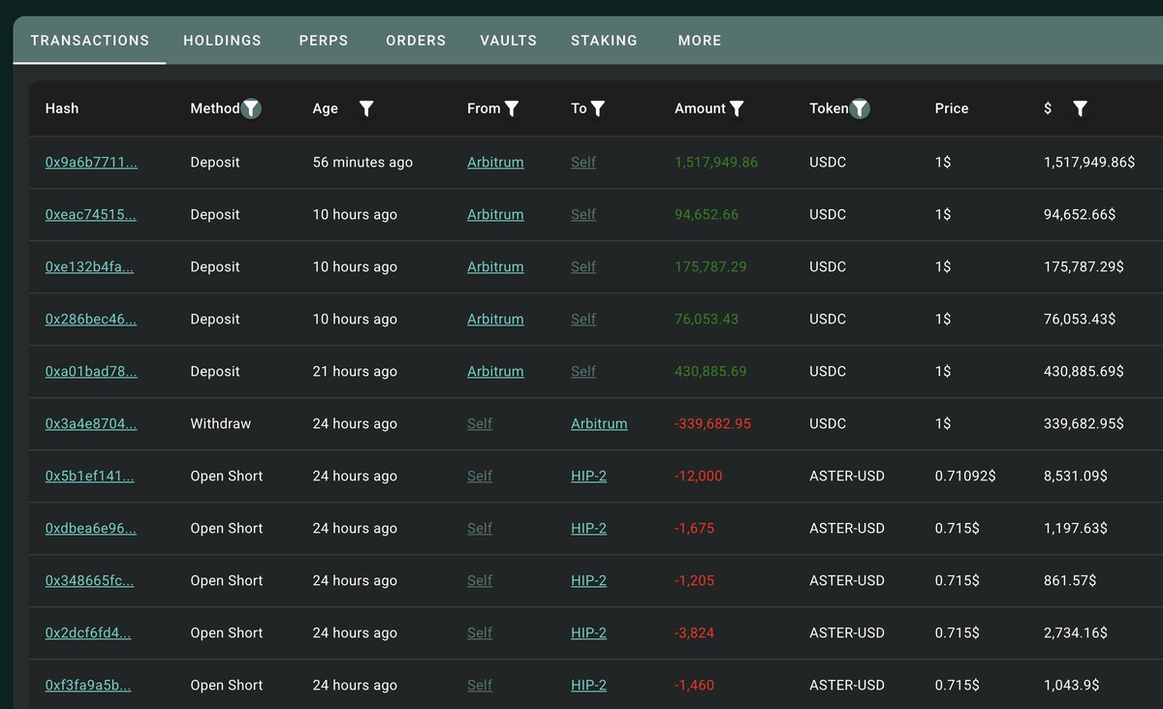
Task: Click Arbitrum link in the Withdraw row
Action: [599, 424]
